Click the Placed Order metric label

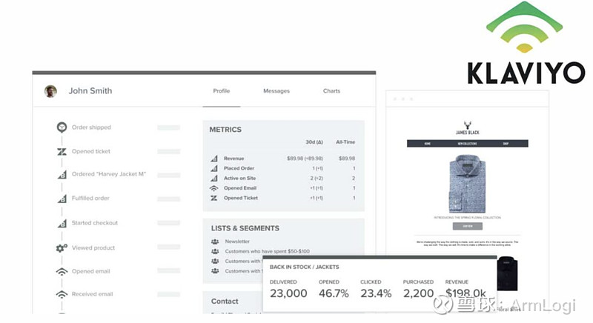point(239,168)
